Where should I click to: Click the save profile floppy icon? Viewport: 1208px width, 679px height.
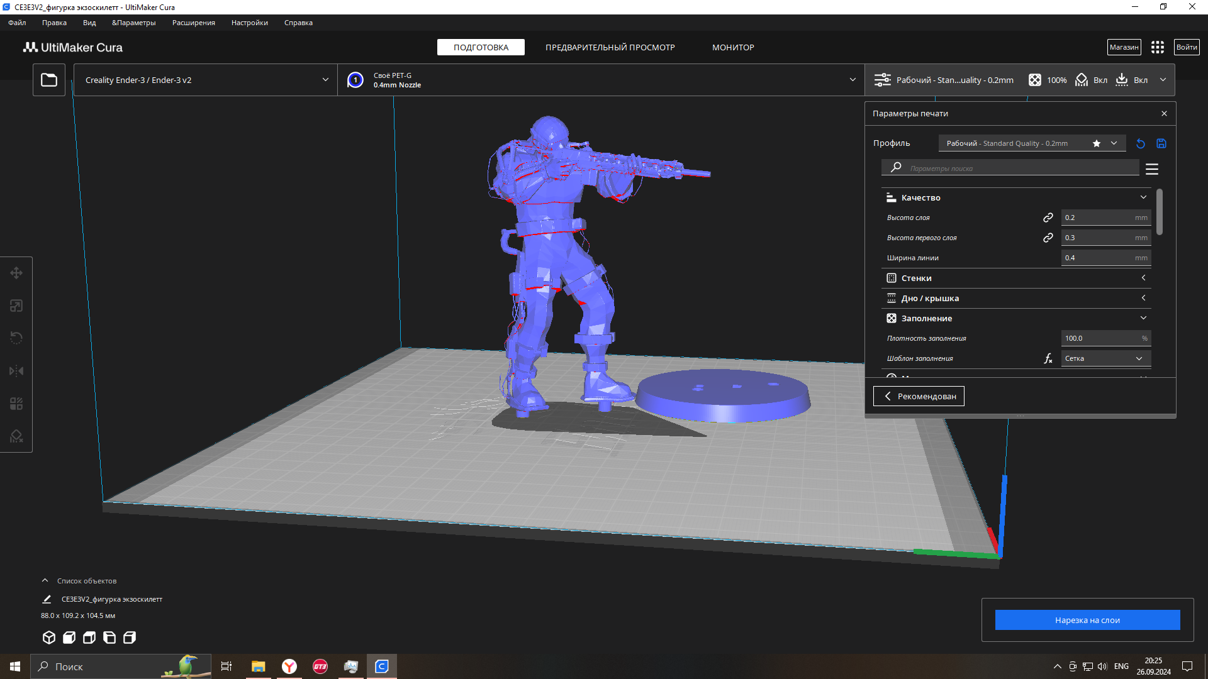click(1161, 143)
